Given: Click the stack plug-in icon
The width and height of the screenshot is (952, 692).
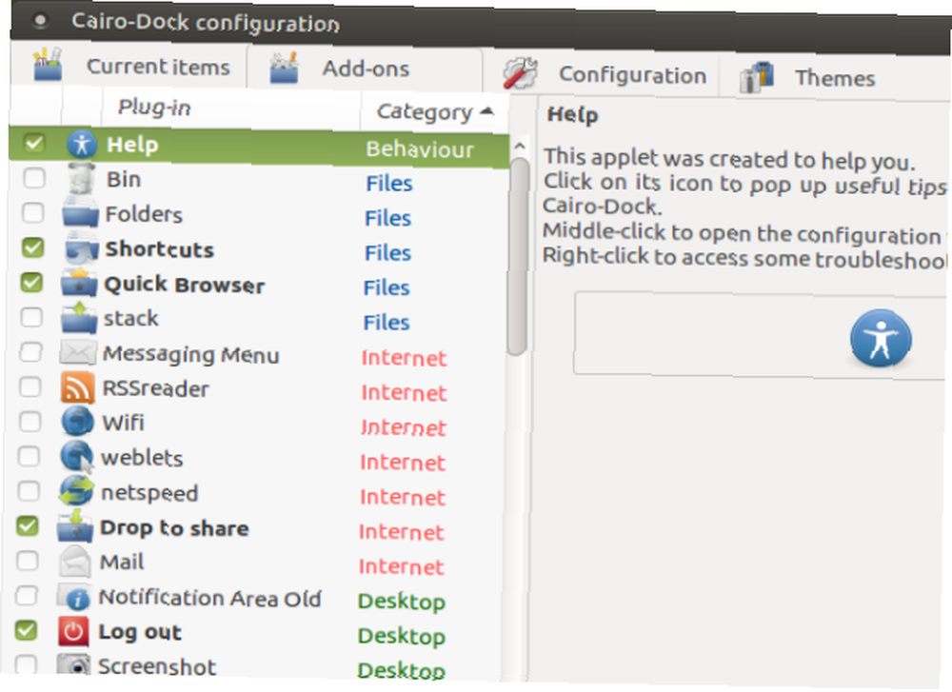Looking at the screenshot, I should [x=79, y=318].
